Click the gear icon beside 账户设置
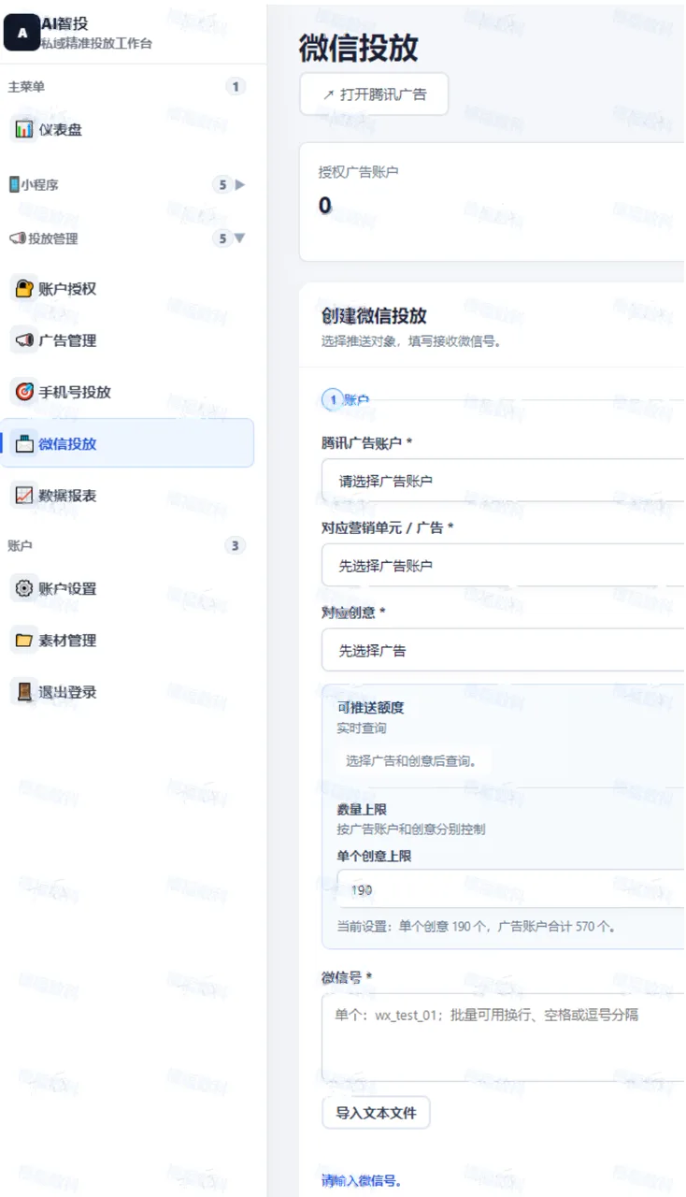The height and width of the screenshot is (1197, 686). (24, 589)
